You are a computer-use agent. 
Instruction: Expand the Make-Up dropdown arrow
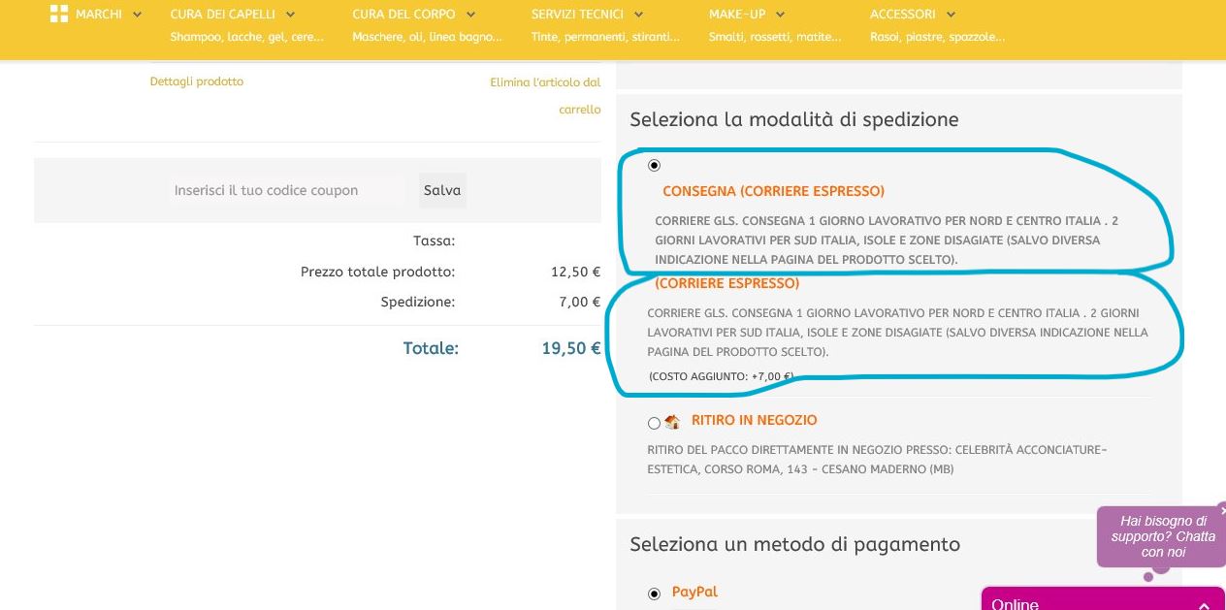point(781,15)
